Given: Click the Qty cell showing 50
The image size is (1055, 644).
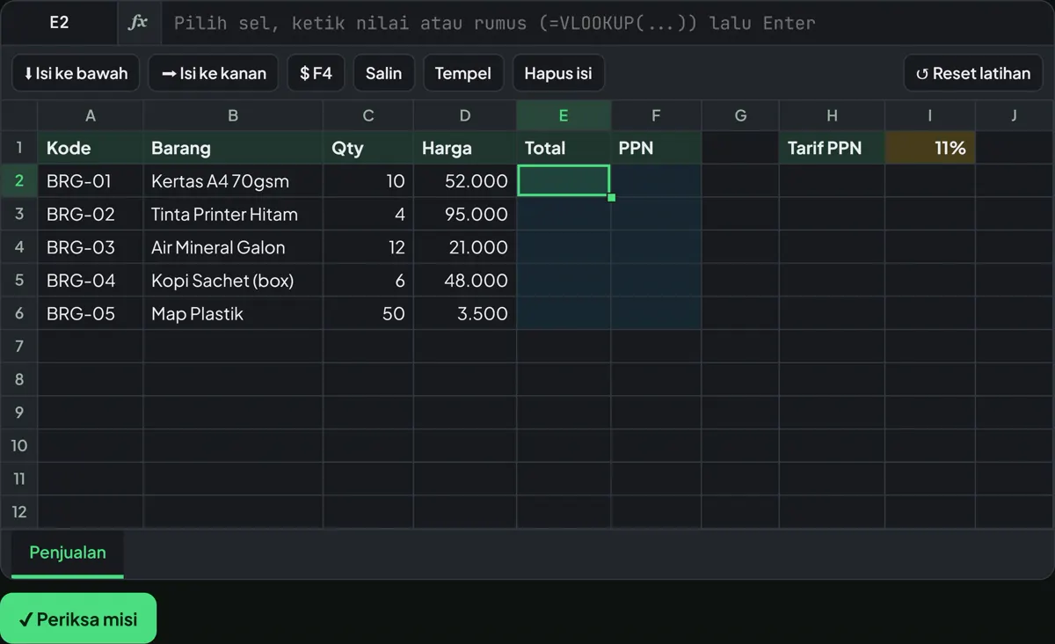Looking at the screenshot, I should (x=368, y=313).
